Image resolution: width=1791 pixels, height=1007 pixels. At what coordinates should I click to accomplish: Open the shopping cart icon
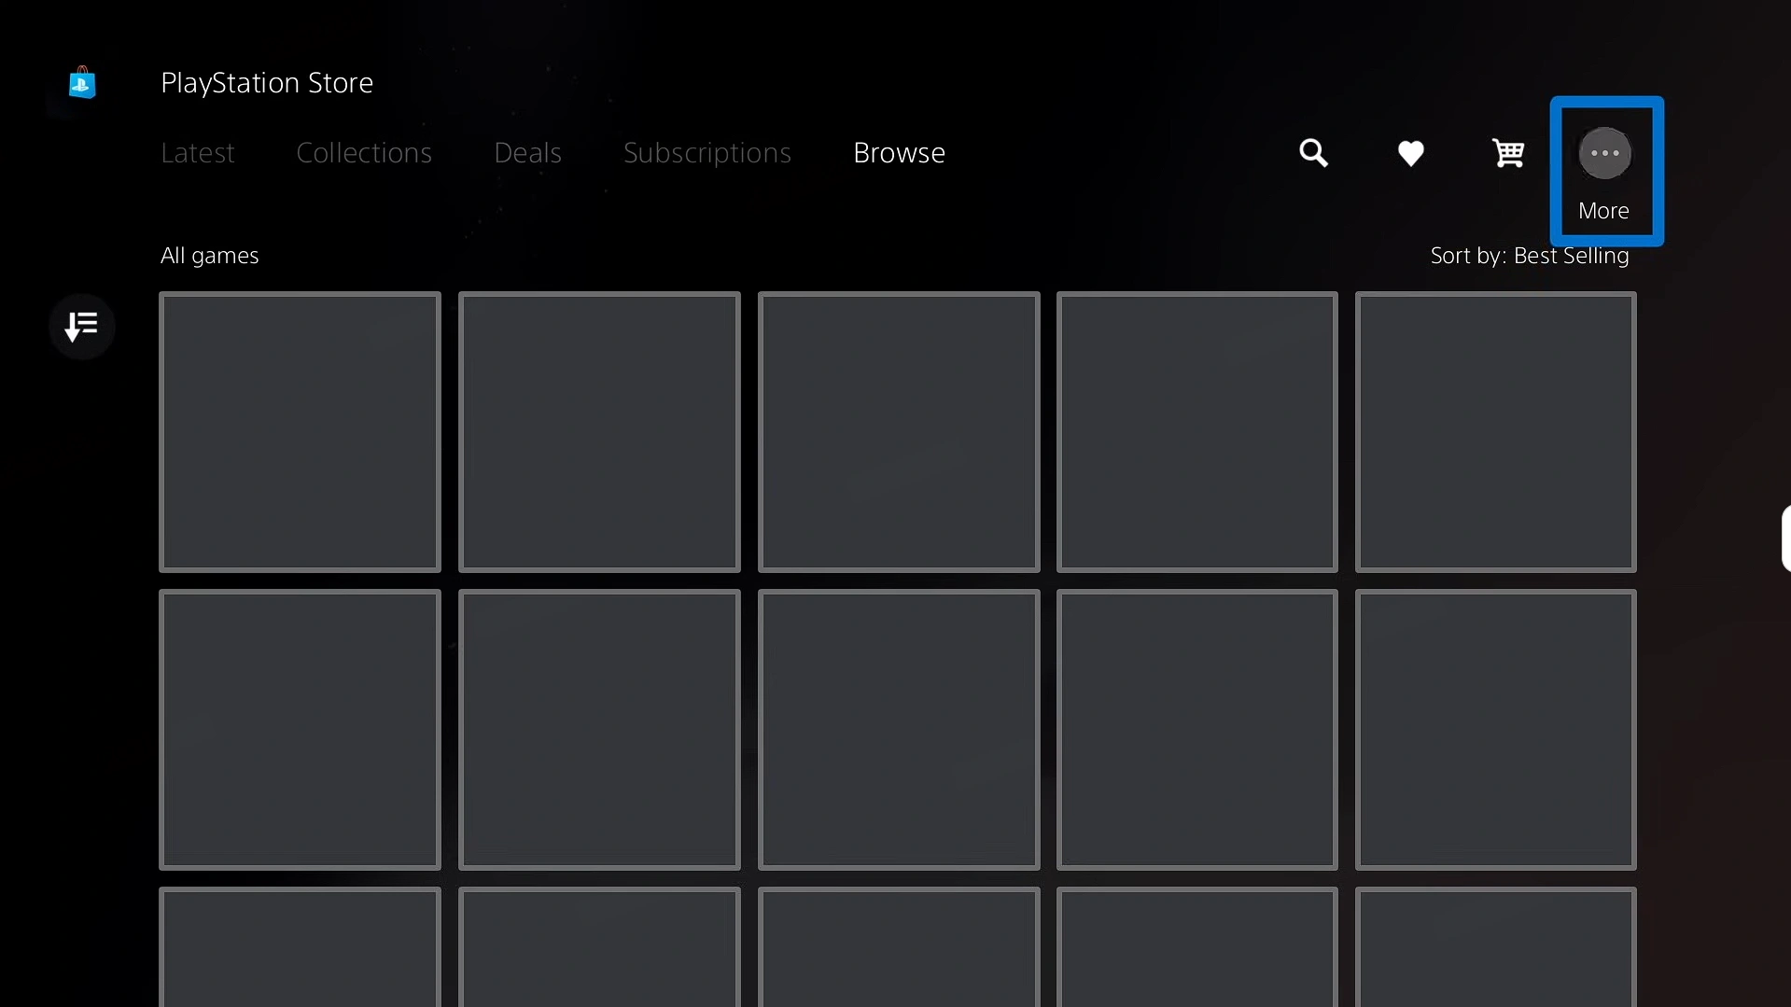point(1507,153)
